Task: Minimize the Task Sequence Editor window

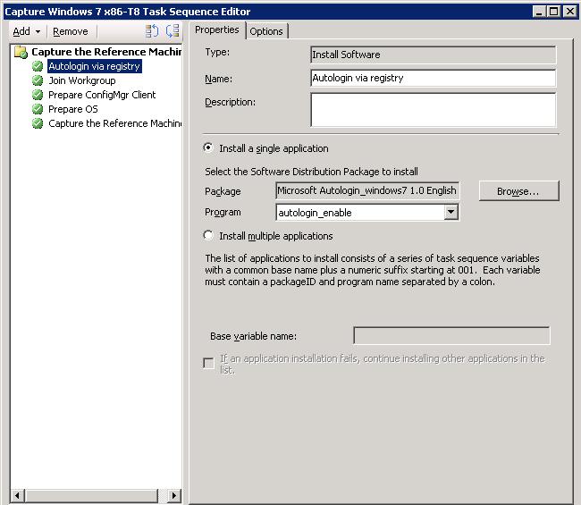Action: [539, 12]
